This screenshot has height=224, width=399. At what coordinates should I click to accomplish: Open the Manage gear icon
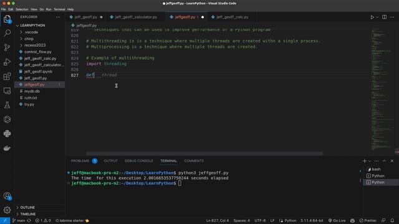click(7, 210)
